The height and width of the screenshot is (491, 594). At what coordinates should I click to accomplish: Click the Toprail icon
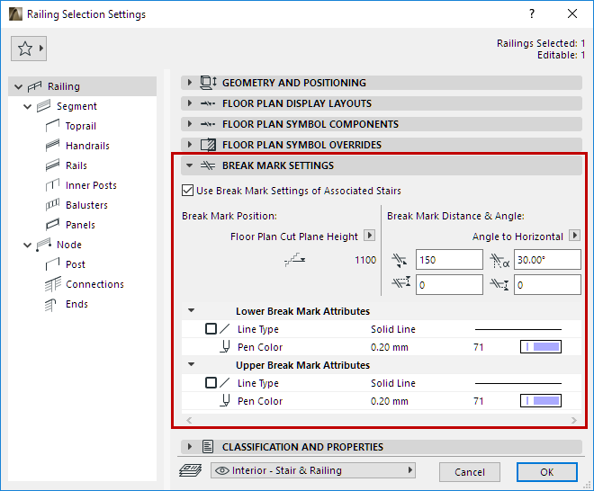[x=52, y=126]
